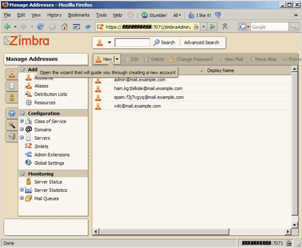Click the StumbleUpon thumbs down icon

coord(218,15)
